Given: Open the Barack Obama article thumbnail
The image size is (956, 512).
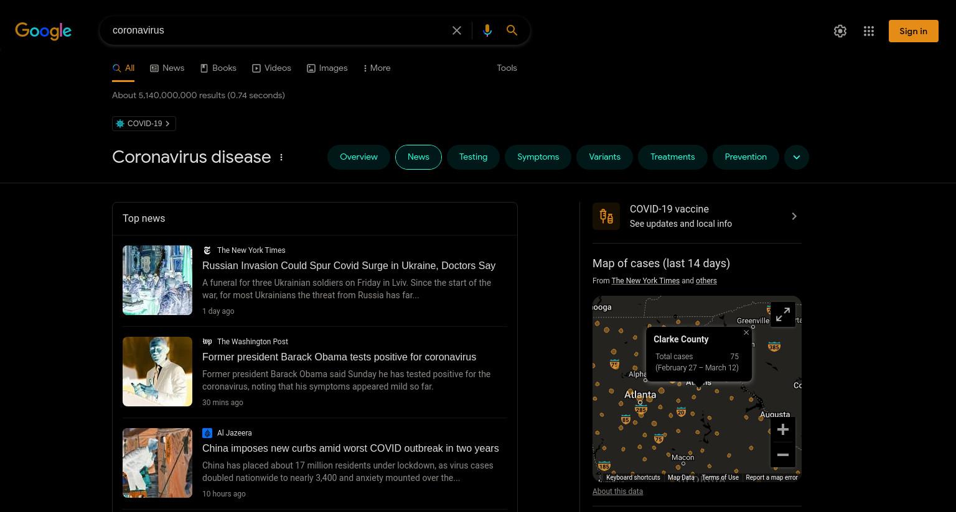Looking at the screenshot, I should [157, 372].
